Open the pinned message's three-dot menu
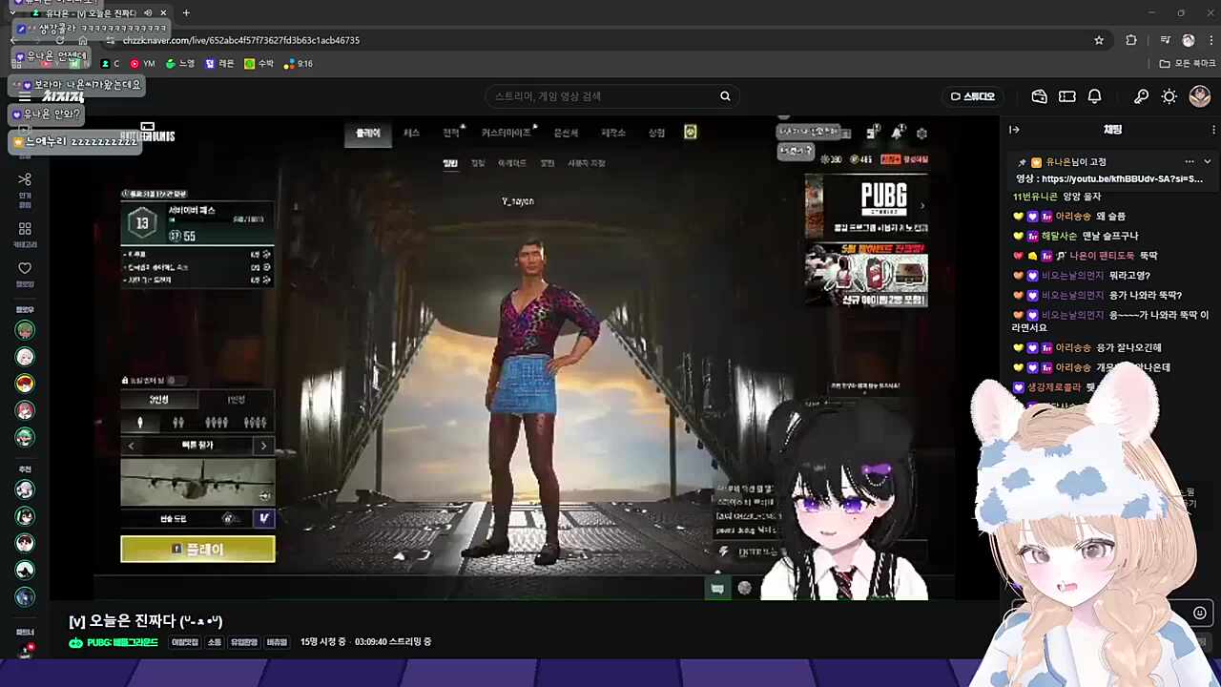Screen dimensions: 1221x687 (x=1189, y=162)
